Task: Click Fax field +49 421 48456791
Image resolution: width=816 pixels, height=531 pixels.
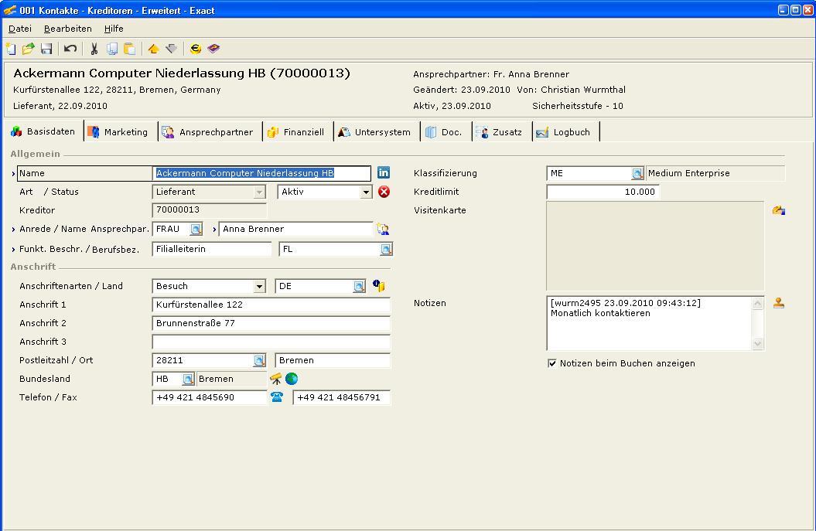Action: tap(341, 397)
